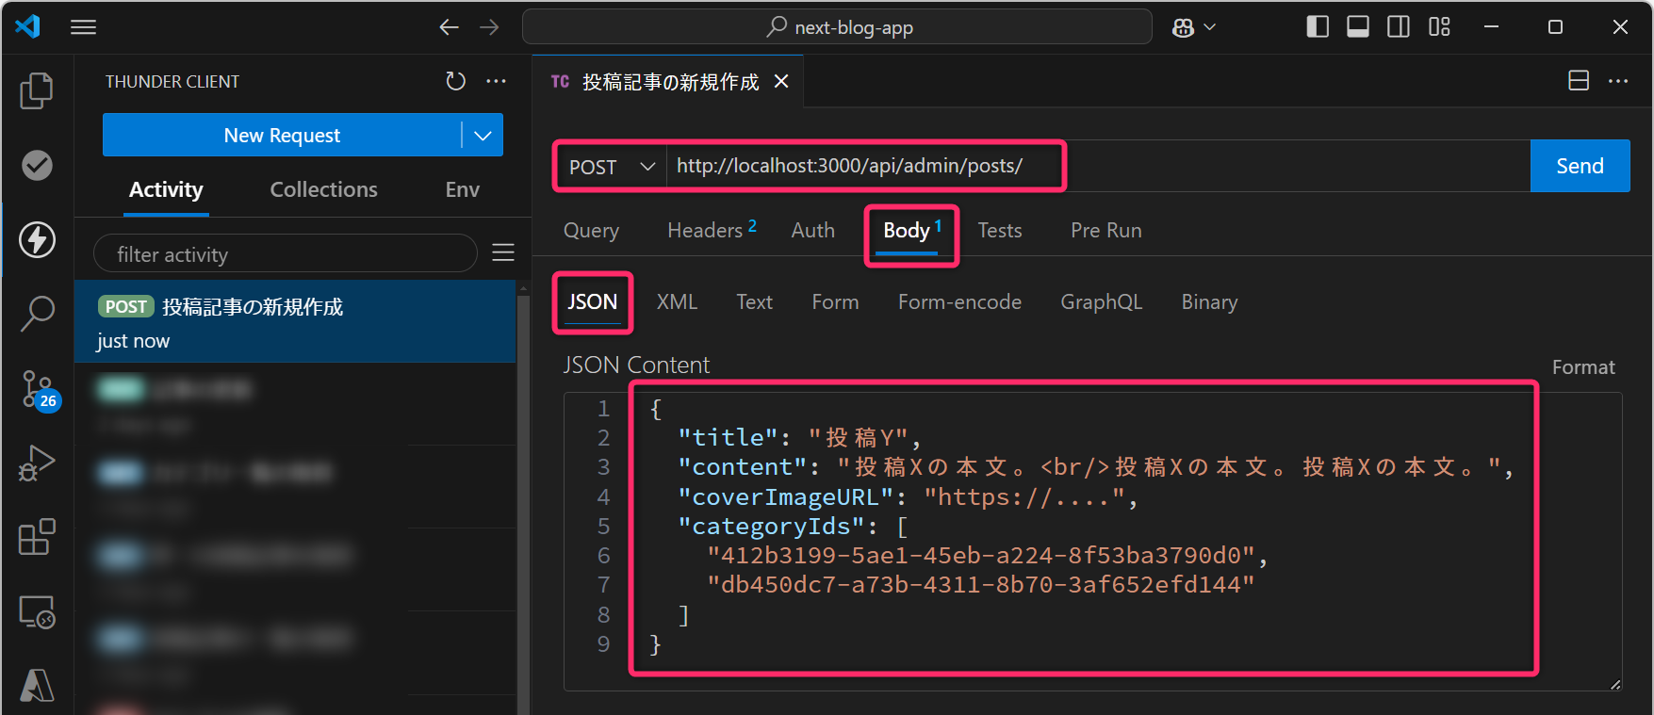Open the Search view magnifier icon
The height and width of the screenshot is (715, 1654).
[37, 313]
